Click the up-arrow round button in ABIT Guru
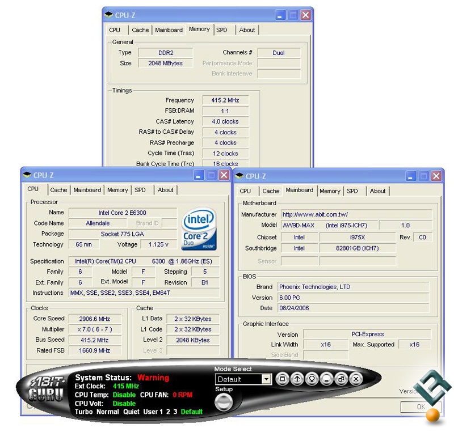Viewport: 454px width, 432px height. (297, 379)
